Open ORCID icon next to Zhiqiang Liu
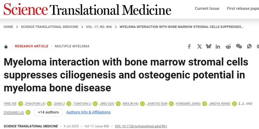The height and width of the screenshot is (129, 259). 28,112
